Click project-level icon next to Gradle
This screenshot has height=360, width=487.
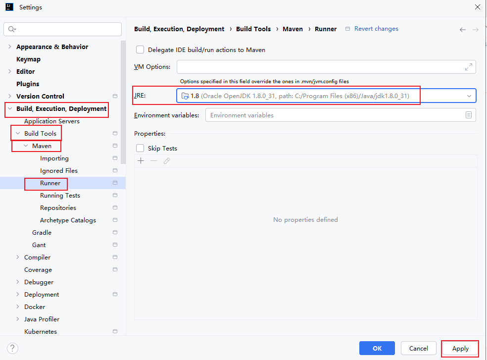coord(115,232)
